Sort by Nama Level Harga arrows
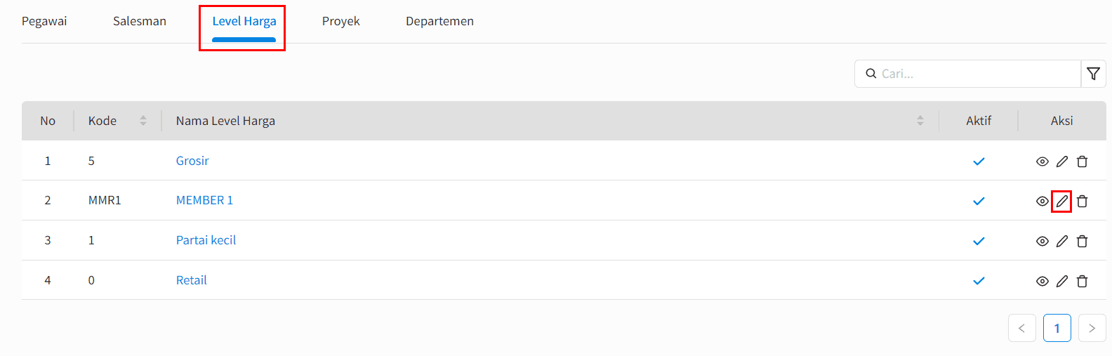This screenshot has height=356, width=1112. point(920,121)
